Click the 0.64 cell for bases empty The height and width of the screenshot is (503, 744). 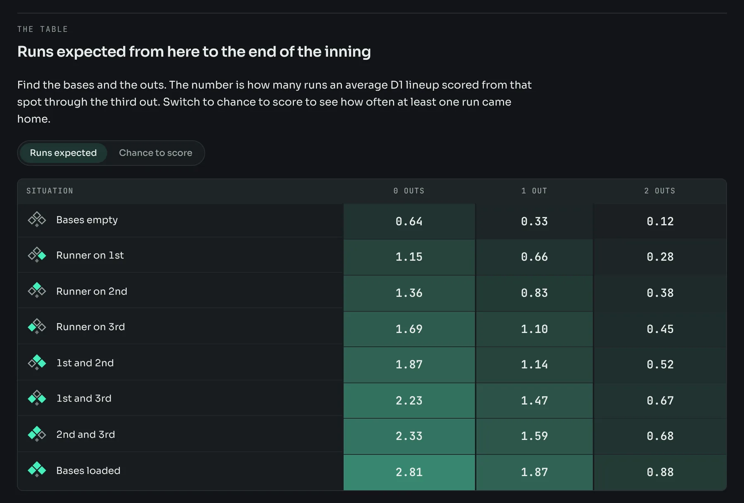(x=409, y=221)
